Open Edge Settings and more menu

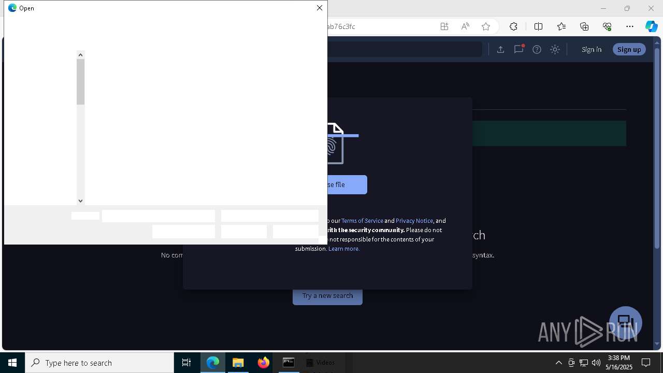630,26
